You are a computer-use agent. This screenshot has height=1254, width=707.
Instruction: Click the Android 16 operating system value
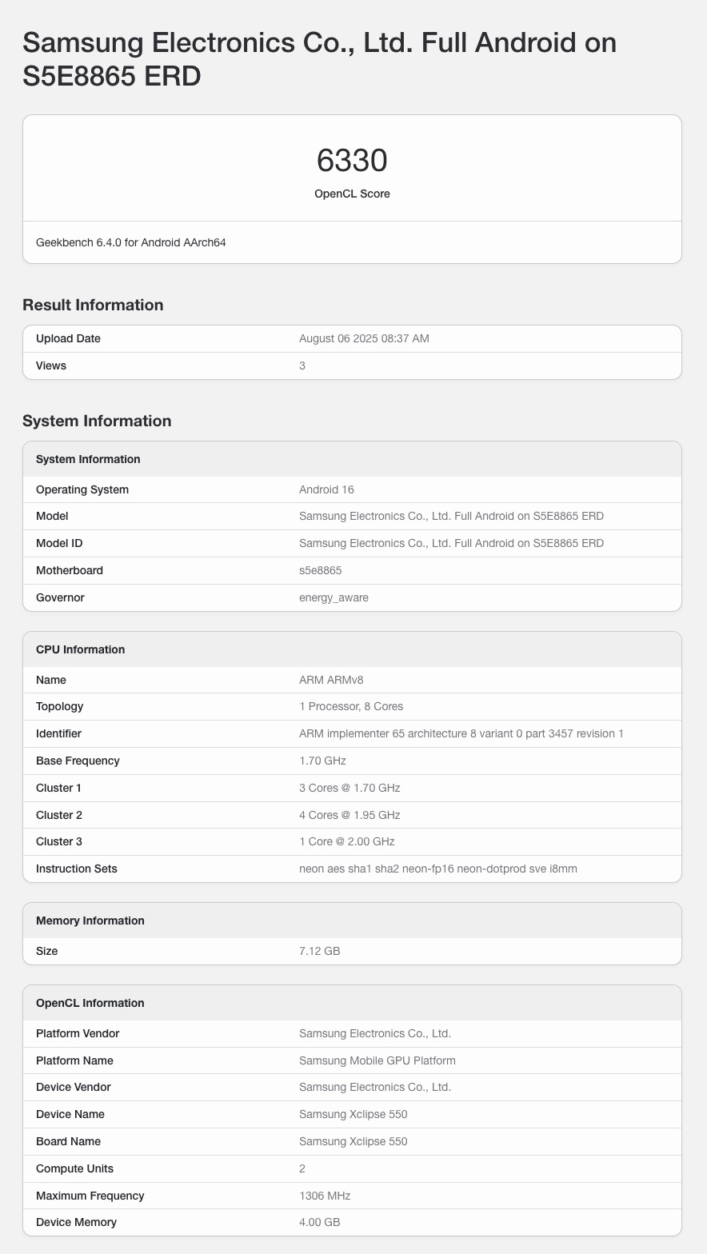pyautogui.click(x=326, y=489)
